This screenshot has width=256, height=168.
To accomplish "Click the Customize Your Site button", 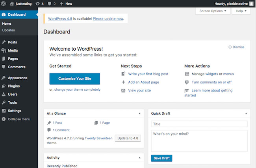I will coord(74,79).
